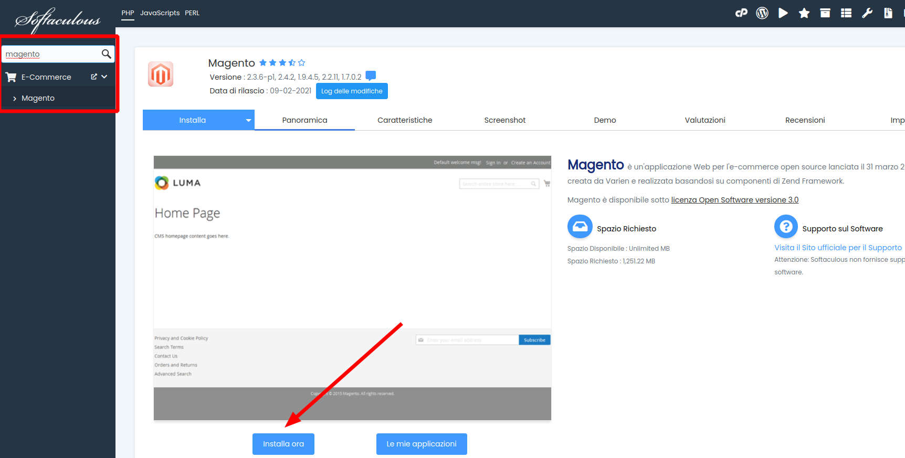Open Le mie applicazioni button
The height and width of the screenshot is (458, 905).
pyautogui.click(x=422, y=444)
